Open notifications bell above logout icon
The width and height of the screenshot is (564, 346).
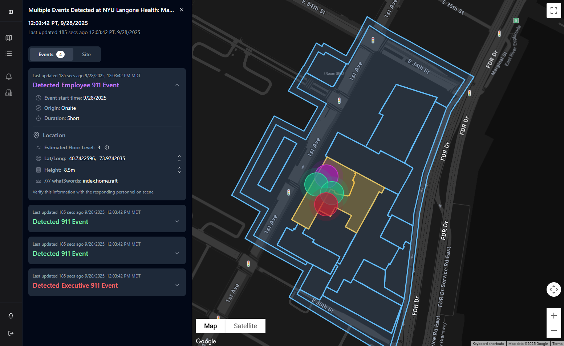point(11,316)
